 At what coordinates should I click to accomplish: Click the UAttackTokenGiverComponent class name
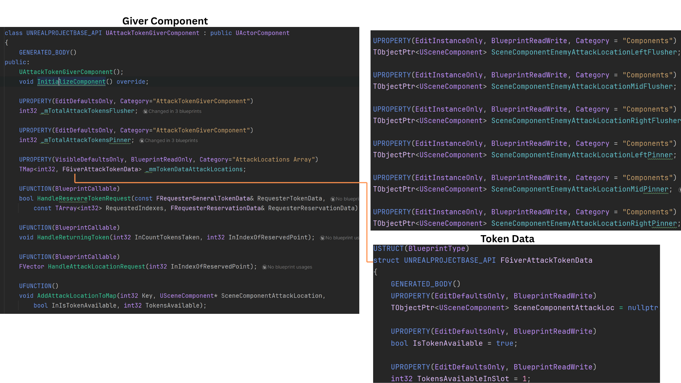[153, 33]
